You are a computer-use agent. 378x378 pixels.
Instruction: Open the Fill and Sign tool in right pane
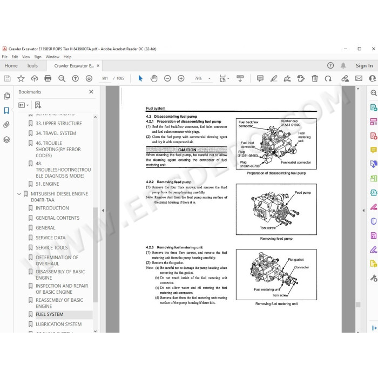click(374, 250)
